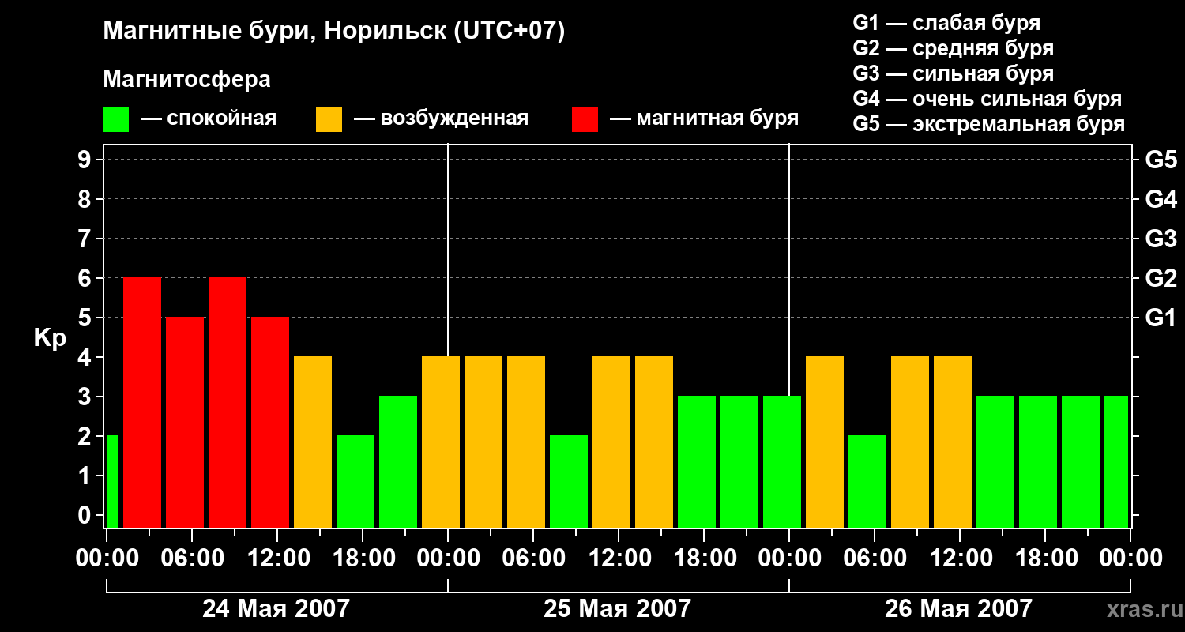Click the '— спокойная' legend label

[209, 118]
